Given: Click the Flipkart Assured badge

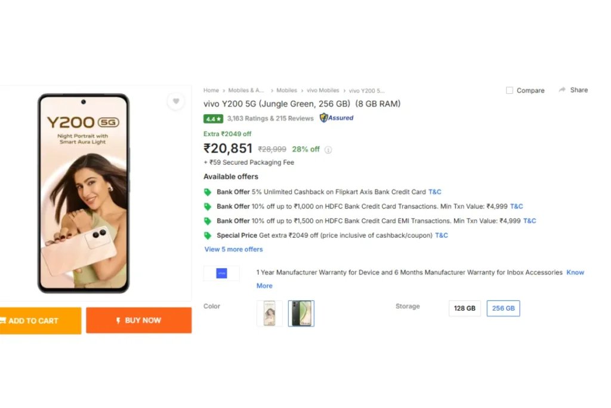Looking at the screenshot, I should (337, 118).
